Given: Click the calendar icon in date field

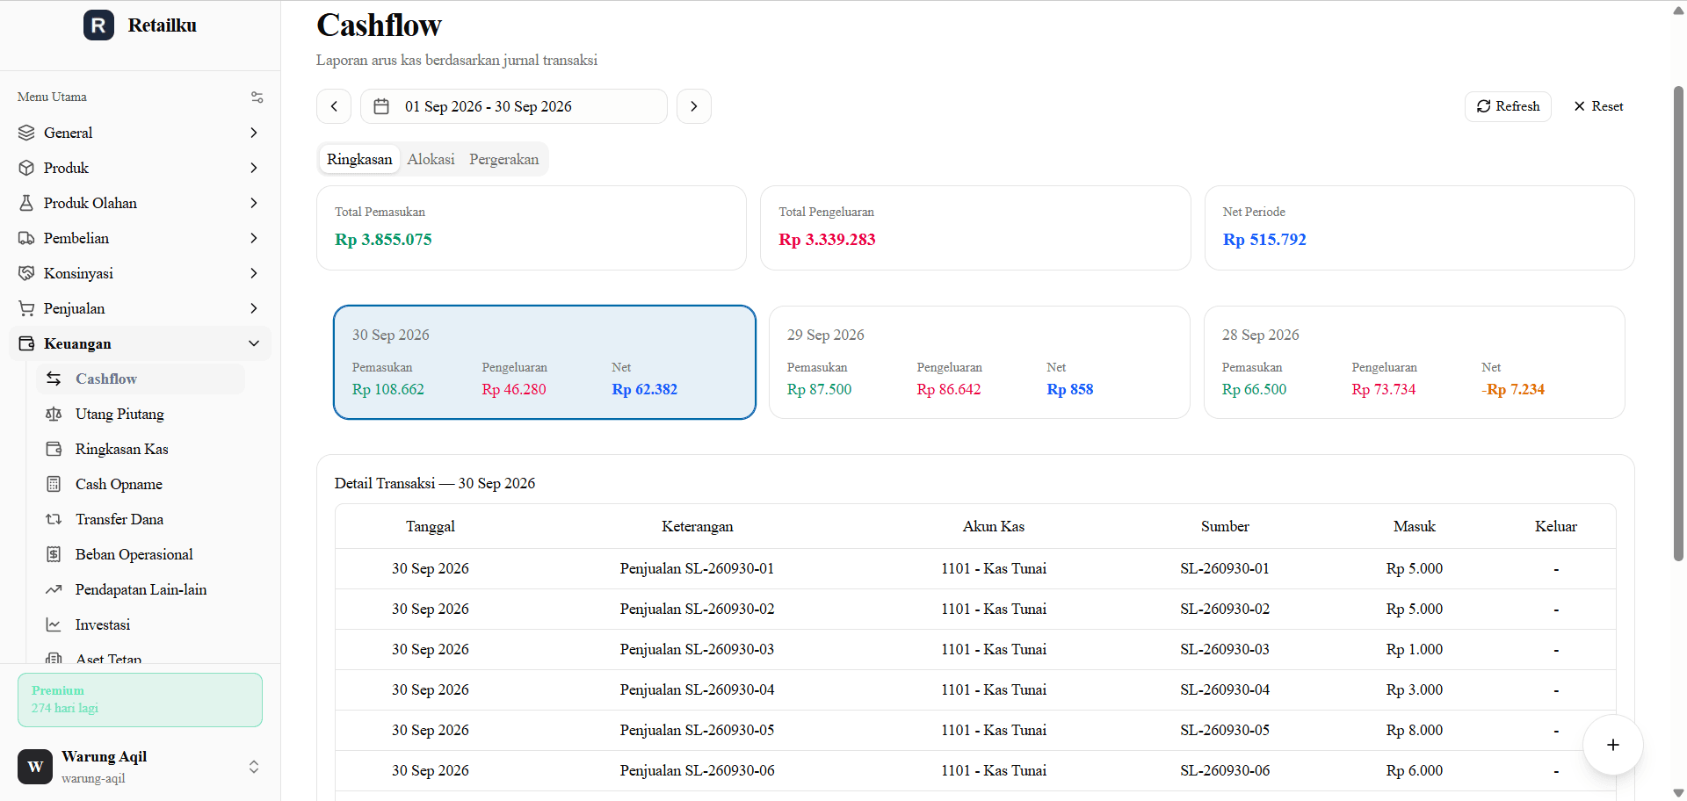Looking at the screenshot, I should pyautogui.click(x=381, y=106).
